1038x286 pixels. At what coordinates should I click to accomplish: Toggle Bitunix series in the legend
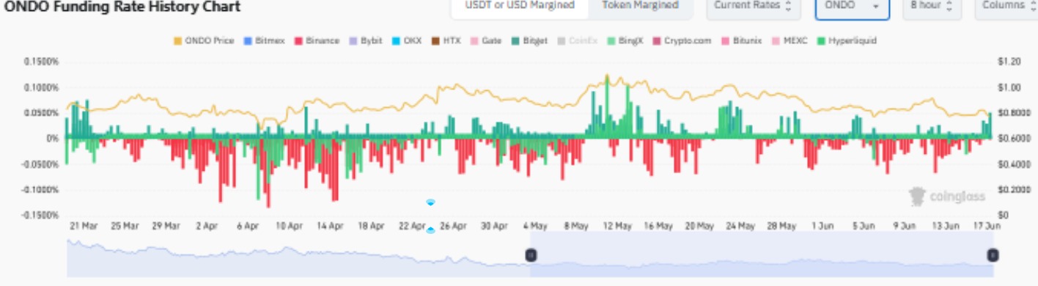tap(743, 41)
